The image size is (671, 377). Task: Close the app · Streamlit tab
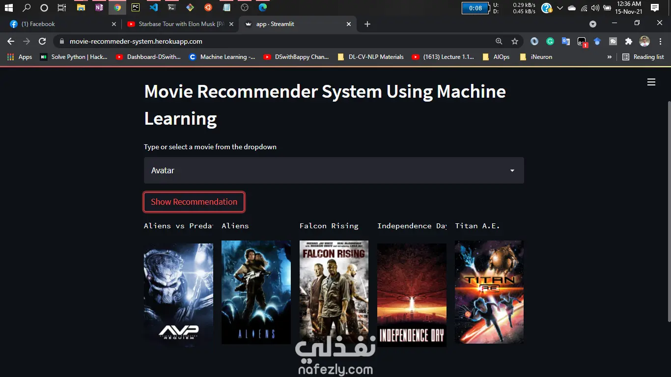pyautogui.click(x=349, y=24)
